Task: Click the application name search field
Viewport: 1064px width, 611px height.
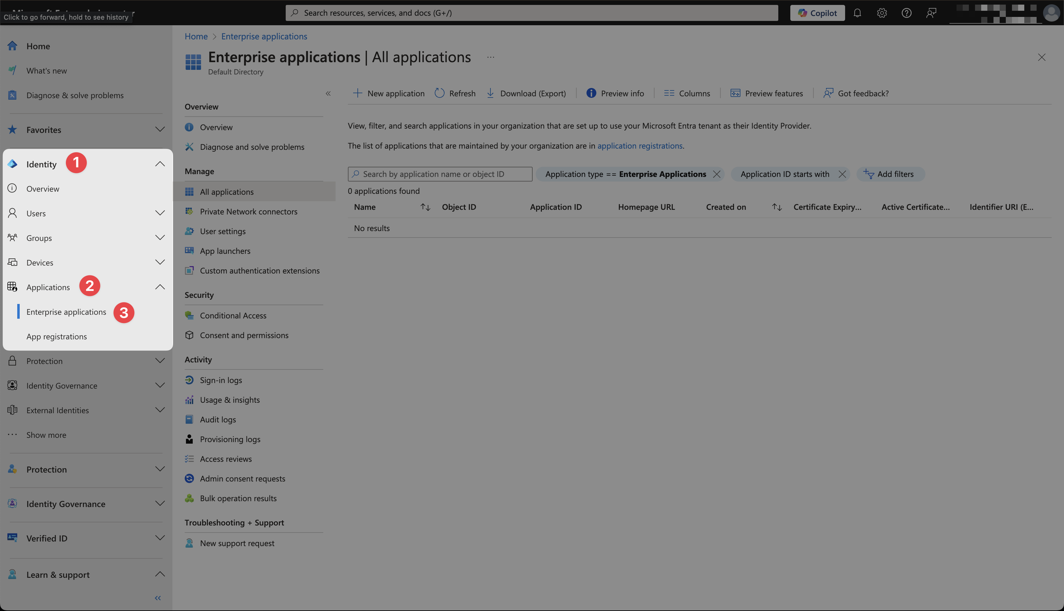Action: [440, 174]
